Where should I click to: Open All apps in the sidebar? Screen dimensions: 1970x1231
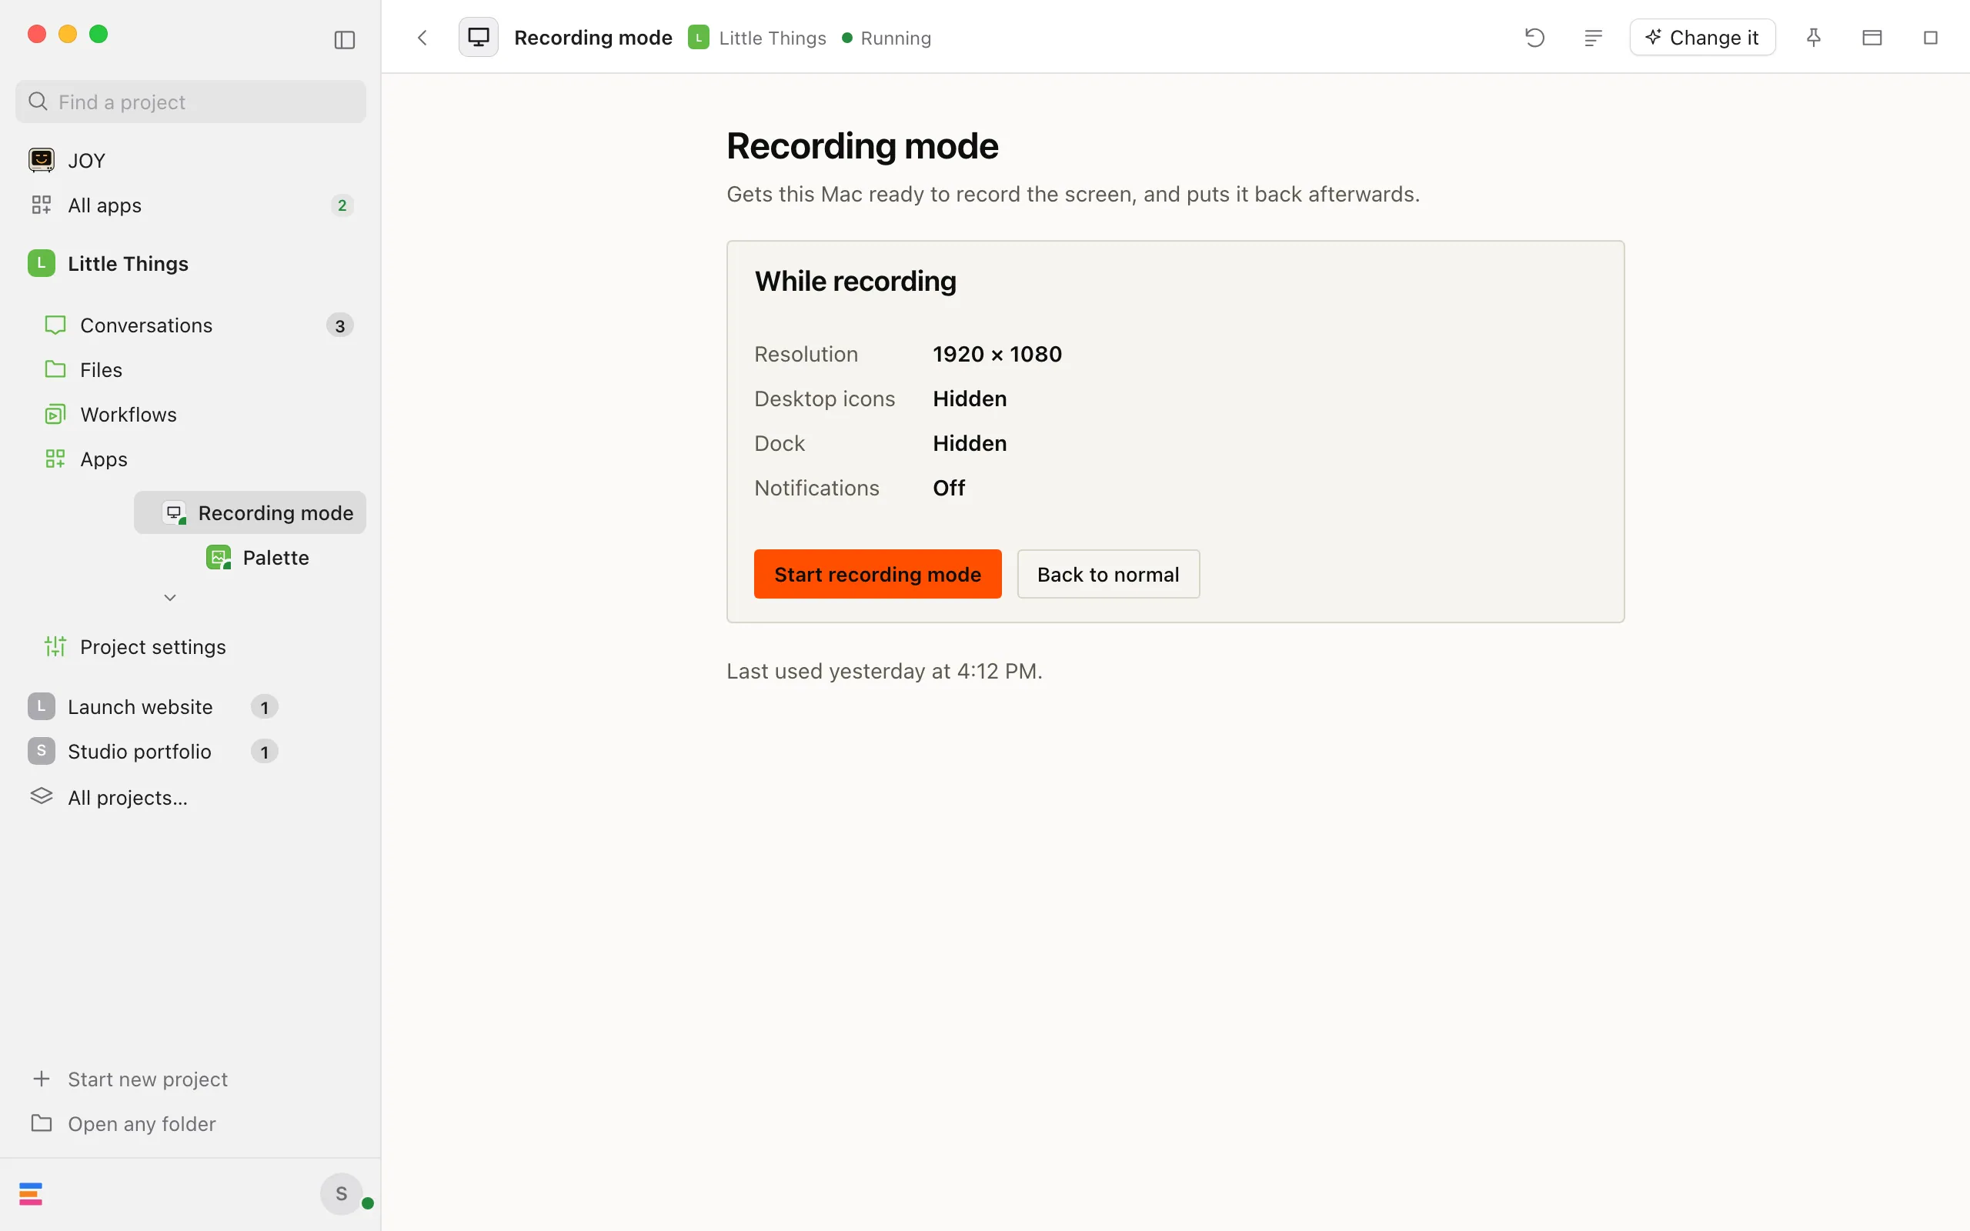[x=191, y=205]
